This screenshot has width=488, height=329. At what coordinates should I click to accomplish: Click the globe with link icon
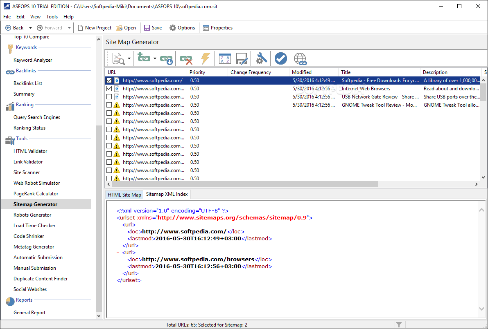point(300,59)
